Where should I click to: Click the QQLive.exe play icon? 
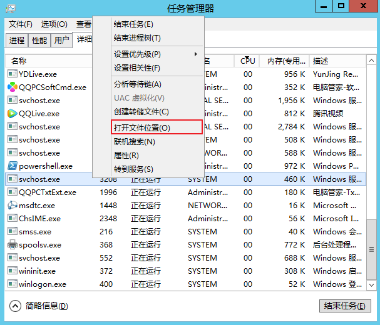[x=13, y=114]
